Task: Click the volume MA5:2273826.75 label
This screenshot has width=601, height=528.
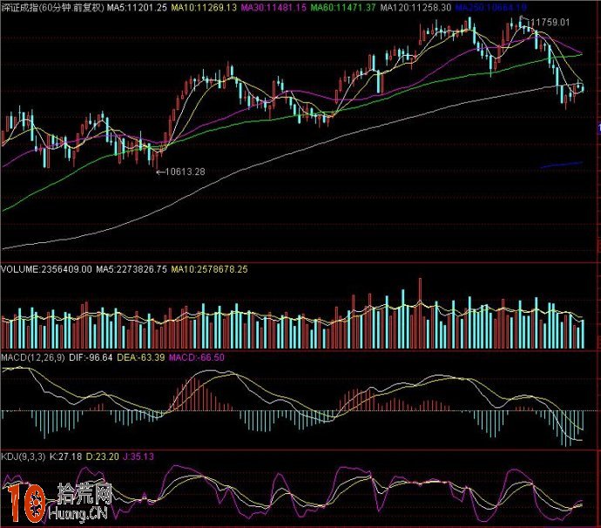Action: click(132, 269)
